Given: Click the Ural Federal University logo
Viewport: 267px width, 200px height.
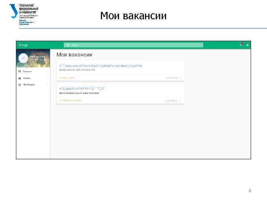Looking at the screenshot, I should pos(24,14).
